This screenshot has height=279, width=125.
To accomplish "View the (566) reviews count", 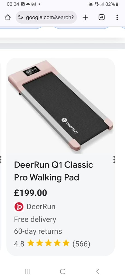I will [81, 244].
